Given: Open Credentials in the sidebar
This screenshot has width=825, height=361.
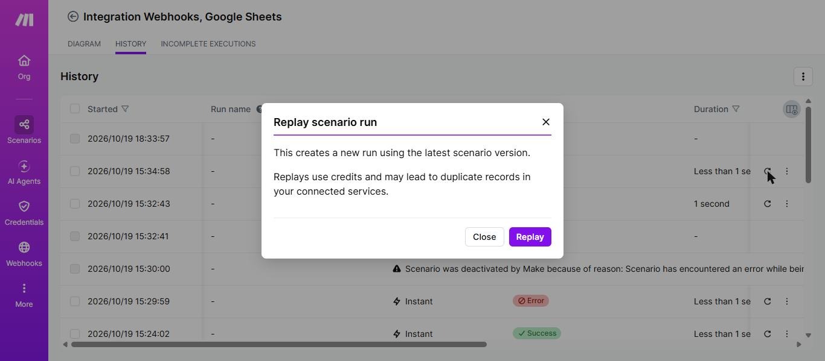Looking at the screenshot, I should pos(24,213).
